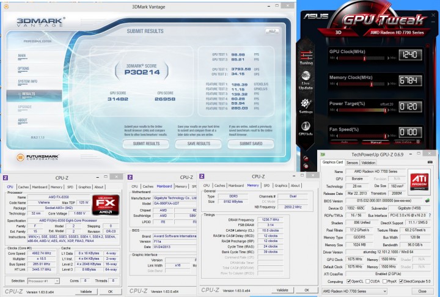Click GPU Clock increase arrow near Max
This screenshot has width=440, height=297.
389,59
